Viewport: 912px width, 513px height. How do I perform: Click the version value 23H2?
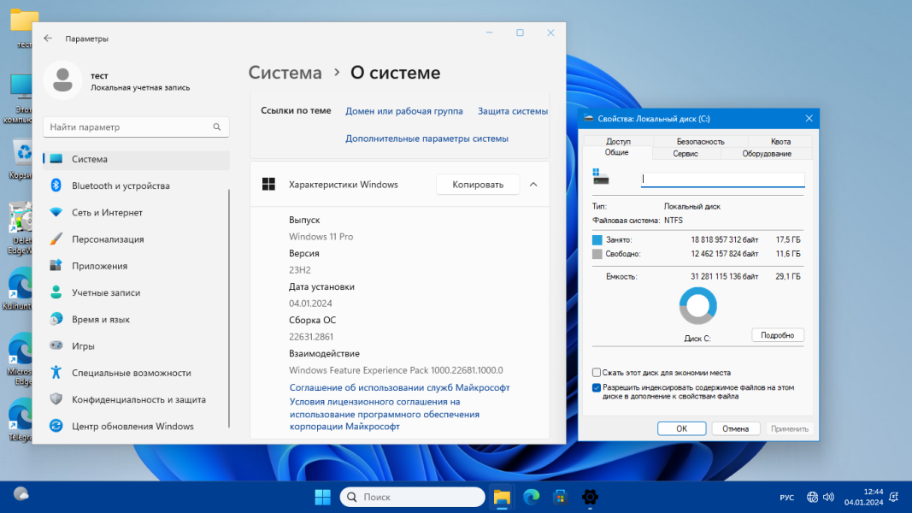[x=300, y=270]
